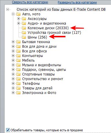Select the Аксессуары tree label
Screen dimensions: 111x133
37,19
